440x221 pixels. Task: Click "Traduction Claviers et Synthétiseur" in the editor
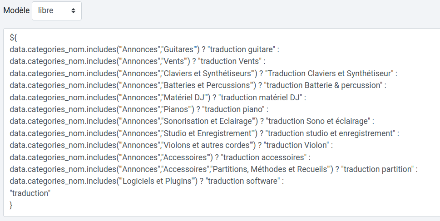tap(331, 73)
